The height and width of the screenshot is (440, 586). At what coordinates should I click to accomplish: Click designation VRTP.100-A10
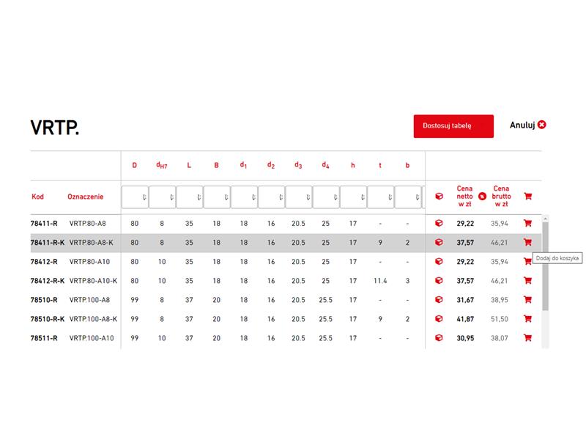(92, 338)
